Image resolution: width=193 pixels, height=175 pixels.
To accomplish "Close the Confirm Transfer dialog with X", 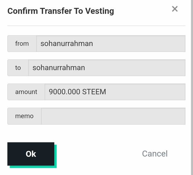I will pos(175,9).
